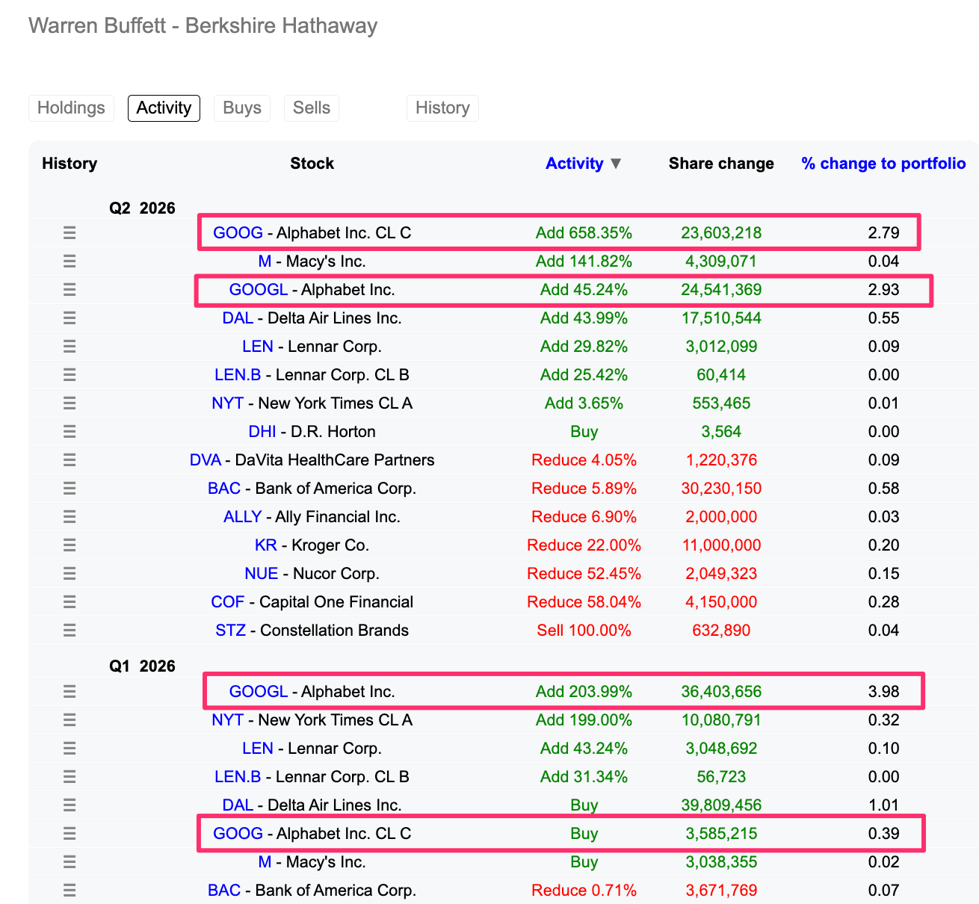979x904 pixels.
Task: Open history icon for DaVita HealthCare Partners
Action: pyautogui.click(x=70, y=460)
